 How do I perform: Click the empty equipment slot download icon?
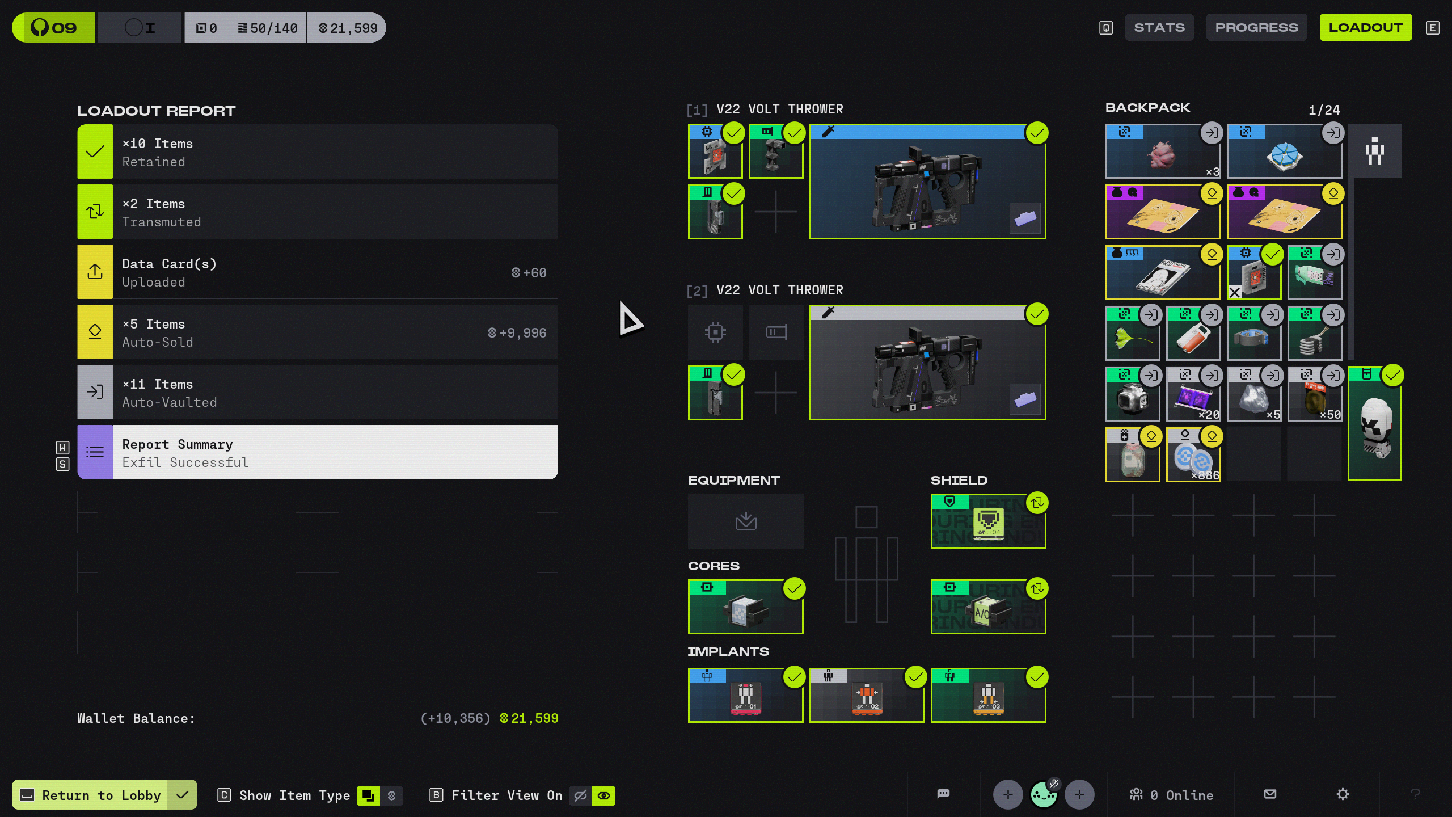(x=745, y=521)
